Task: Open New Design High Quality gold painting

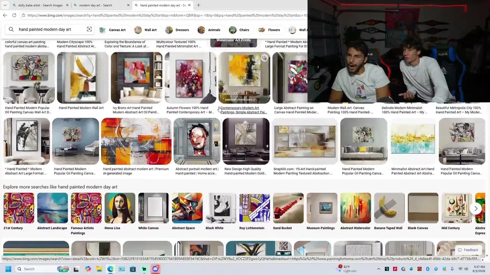Action: pos(246,141)
